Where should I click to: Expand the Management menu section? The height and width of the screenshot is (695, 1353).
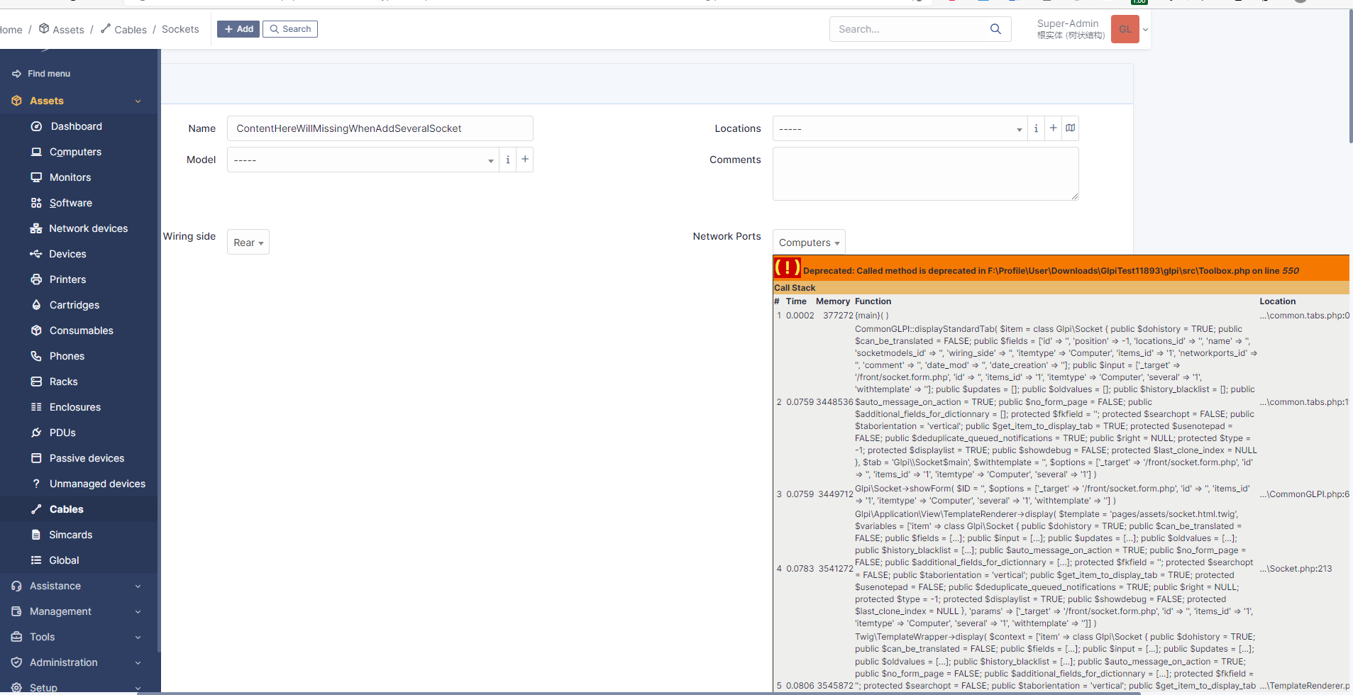pyautogui.click(x=138, y=612)
